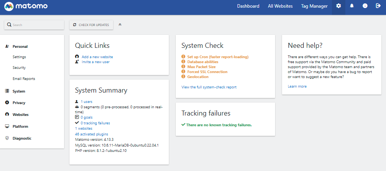386x171 pixels.
Task: Click the notifications bell icon
Action: [x=352, y=6]
